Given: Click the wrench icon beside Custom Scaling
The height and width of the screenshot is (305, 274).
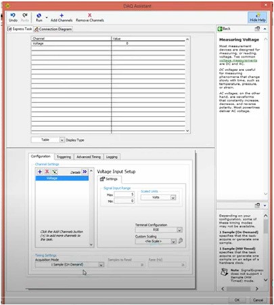Looking at the screenshot, I should click(x=181, y=241).
